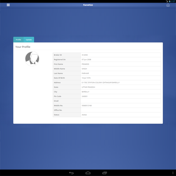Tap the empty Office No. cell
This screenshot has height=176, width=176.
pos(121,110)
